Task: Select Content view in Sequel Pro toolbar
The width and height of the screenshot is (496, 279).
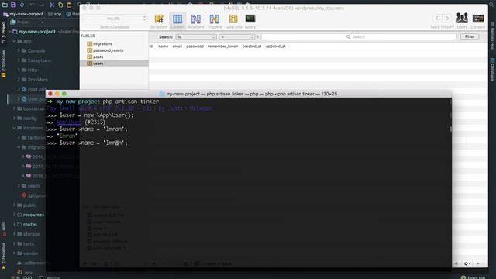Action: click(x=177, y=21)
